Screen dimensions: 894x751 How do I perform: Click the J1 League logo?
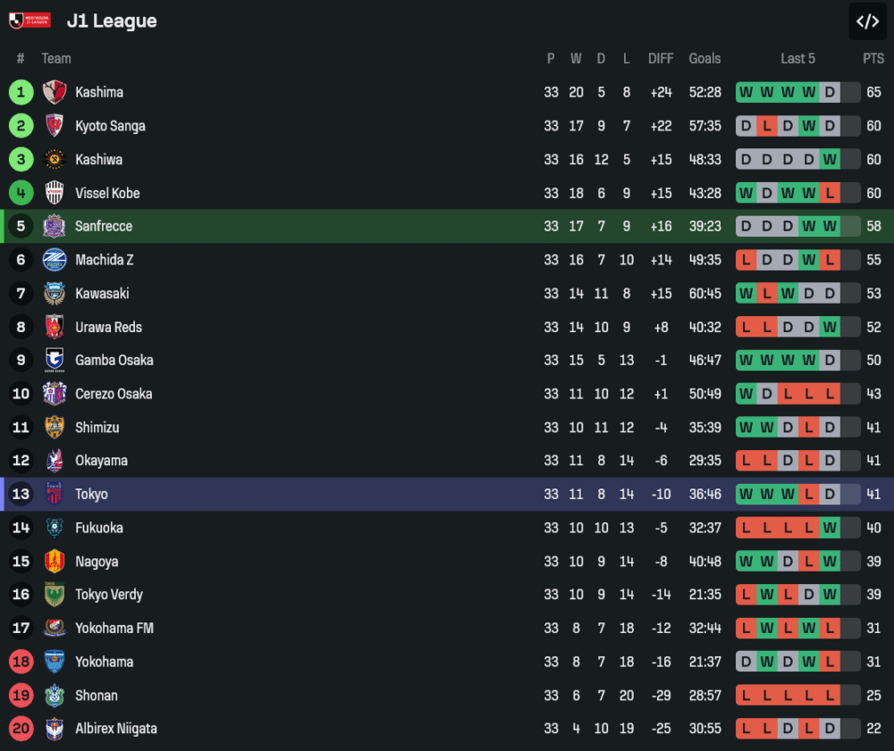coord(30,21)
